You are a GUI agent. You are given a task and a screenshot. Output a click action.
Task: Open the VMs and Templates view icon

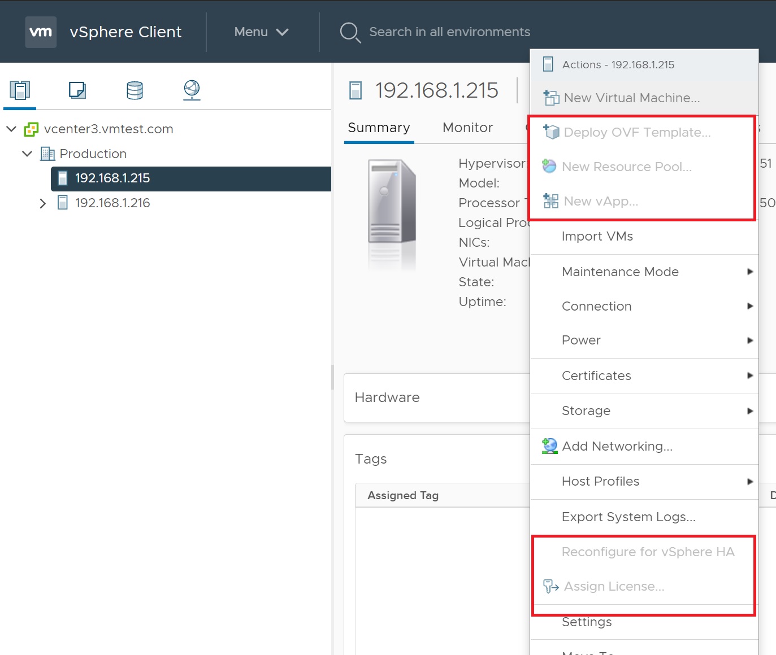[77, 90]
